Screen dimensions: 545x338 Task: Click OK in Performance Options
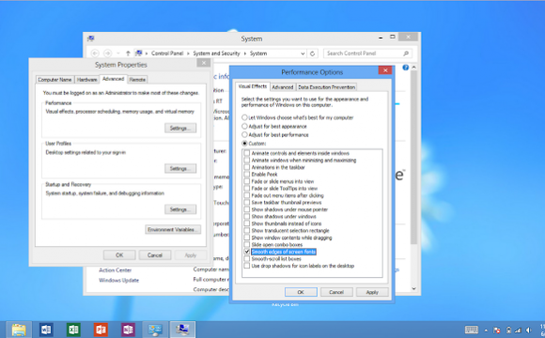(301, 292)
